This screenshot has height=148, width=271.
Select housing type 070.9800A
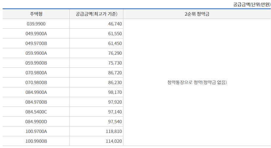[36, 73]
